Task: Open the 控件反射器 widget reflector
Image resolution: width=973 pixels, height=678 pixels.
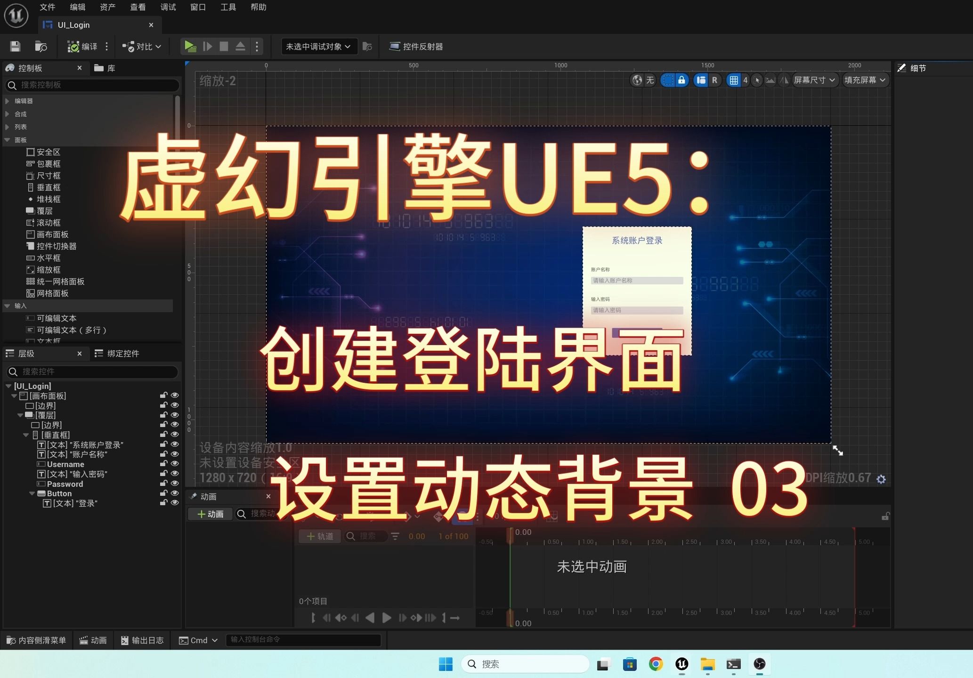Action: [x=416, y=46]
